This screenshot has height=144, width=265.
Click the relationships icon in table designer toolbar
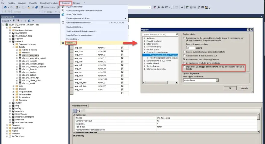pos(187,7)
